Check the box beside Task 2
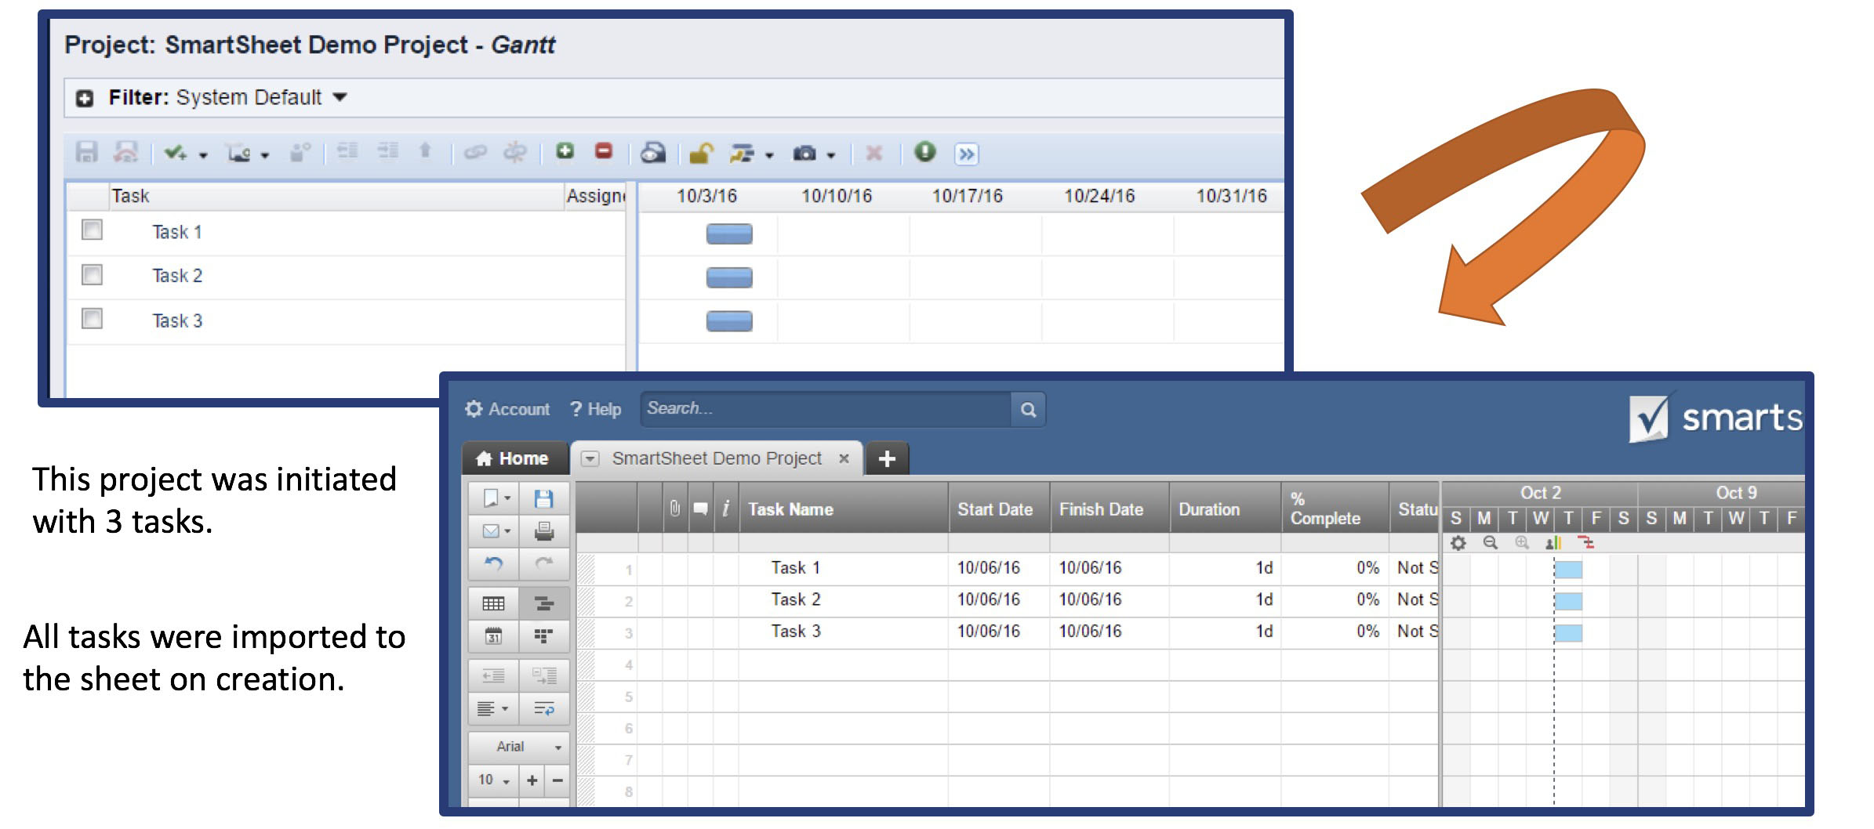 click(x=92, y=274)
